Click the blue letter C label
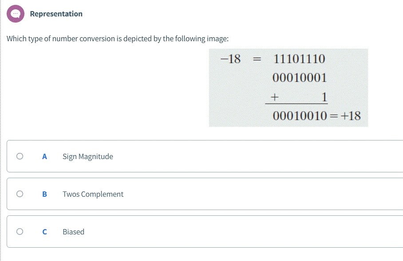 coord(44,231)
